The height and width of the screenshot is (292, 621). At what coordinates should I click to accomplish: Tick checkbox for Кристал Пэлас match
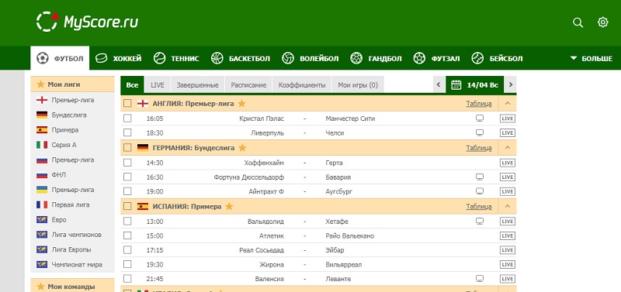click(x=127, y=119)
